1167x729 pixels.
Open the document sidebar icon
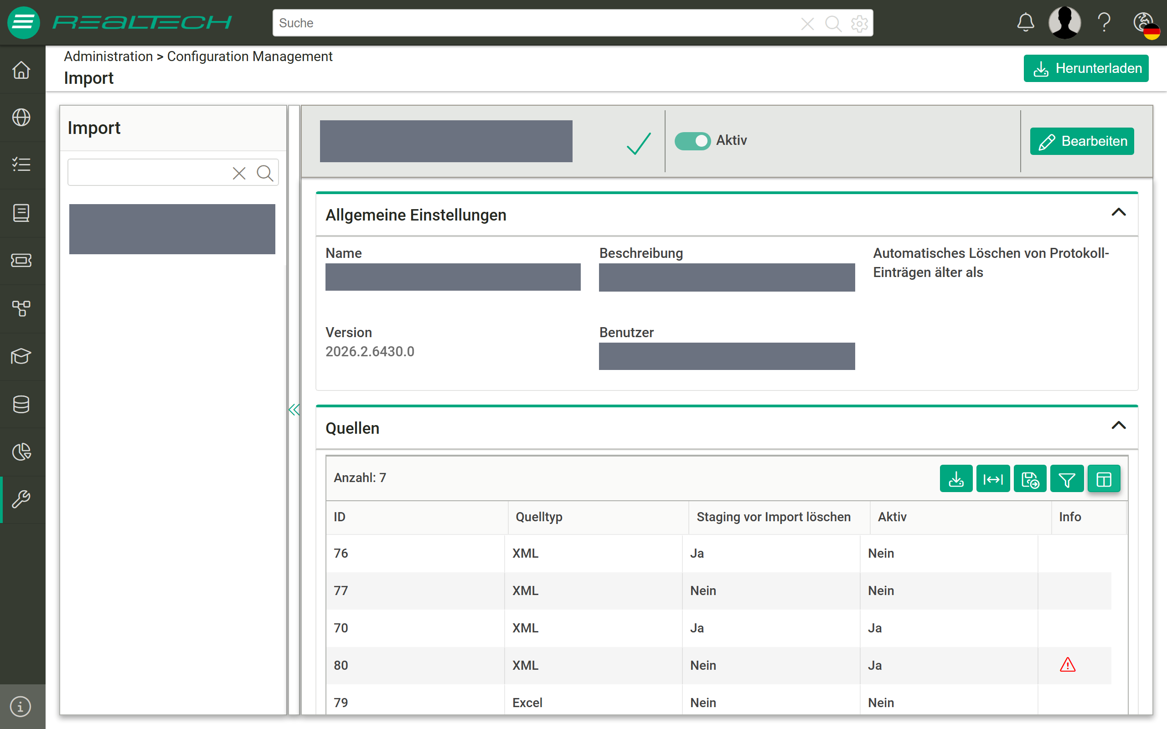(21, 213)
